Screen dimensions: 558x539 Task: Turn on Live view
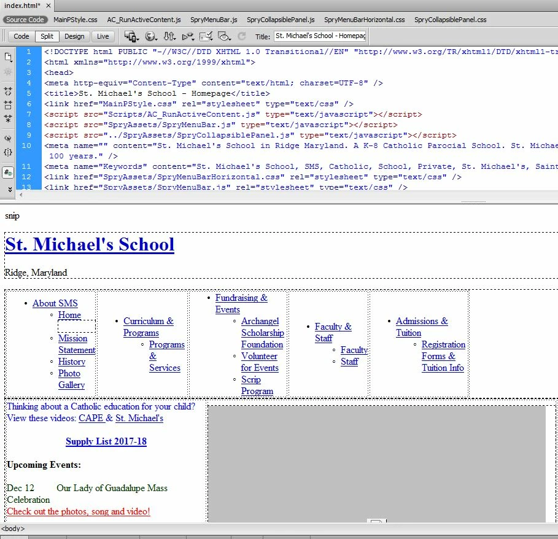pos(103,36)
